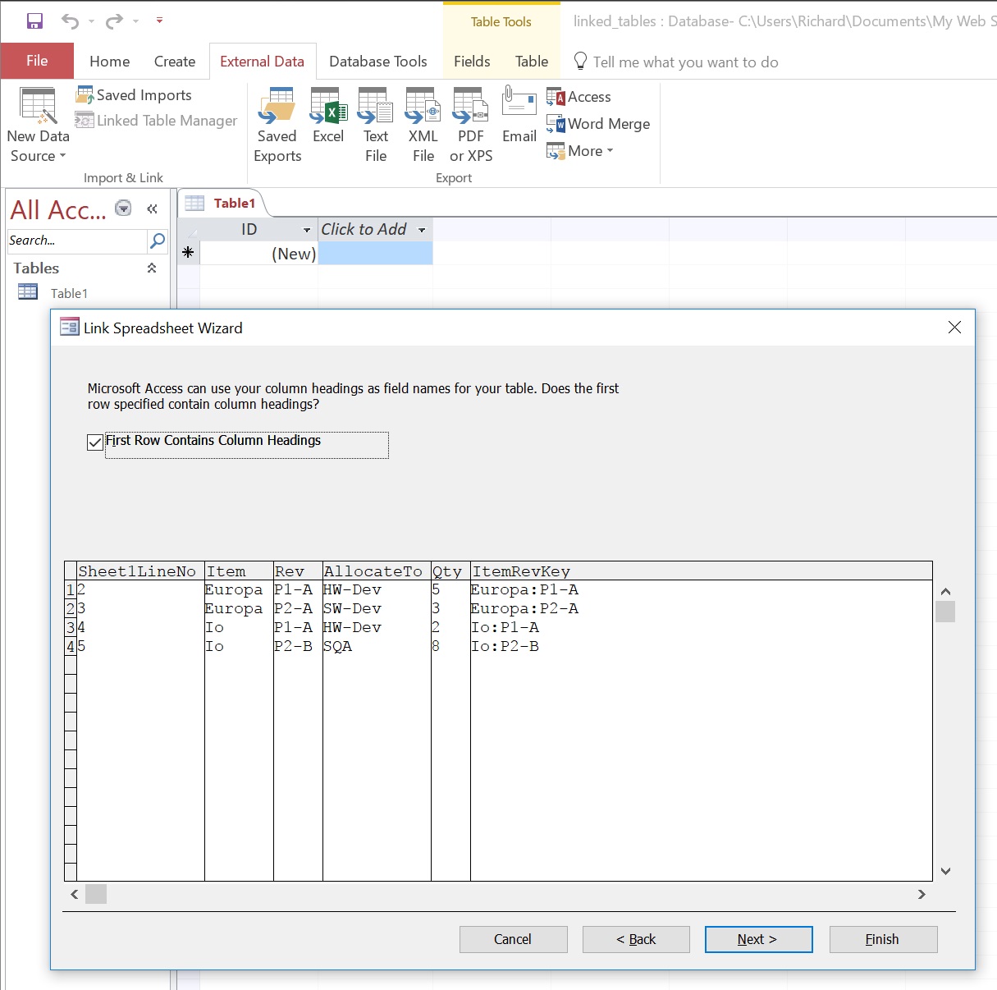Viewport: 997px width, 990px height.
Task: Click the Finish button
Action: pos(883,939)
